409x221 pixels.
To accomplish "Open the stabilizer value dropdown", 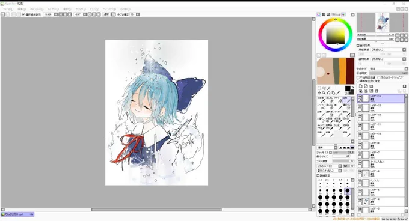I will click(138, 14).
